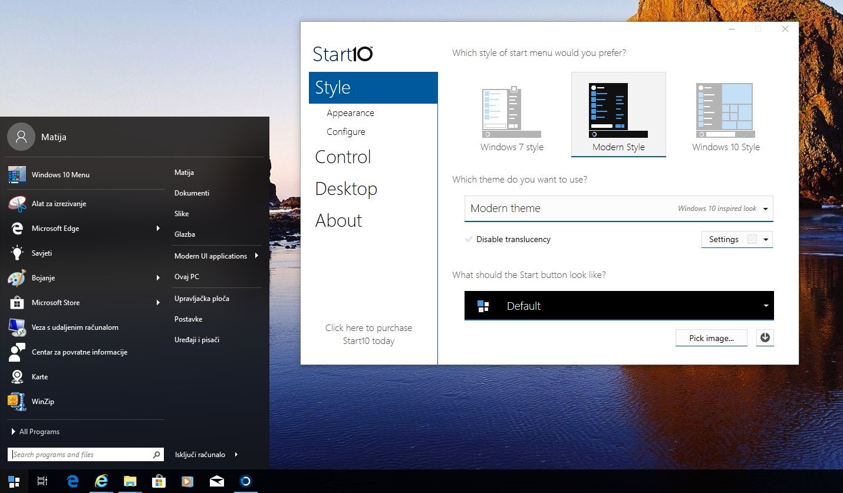Open Ovaj PC from start menu
The width and height of the screenshot is (843, 493).
tap(187, 277)
